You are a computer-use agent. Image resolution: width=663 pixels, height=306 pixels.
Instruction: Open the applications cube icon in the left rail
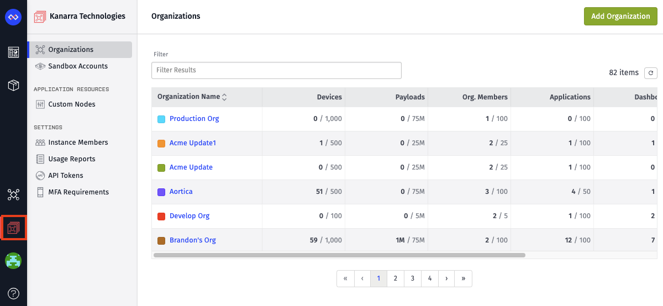tap(13, 85)
